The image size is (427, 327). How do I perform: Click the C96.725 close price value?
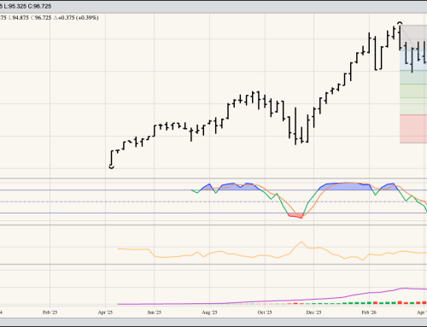pos(41,18)
